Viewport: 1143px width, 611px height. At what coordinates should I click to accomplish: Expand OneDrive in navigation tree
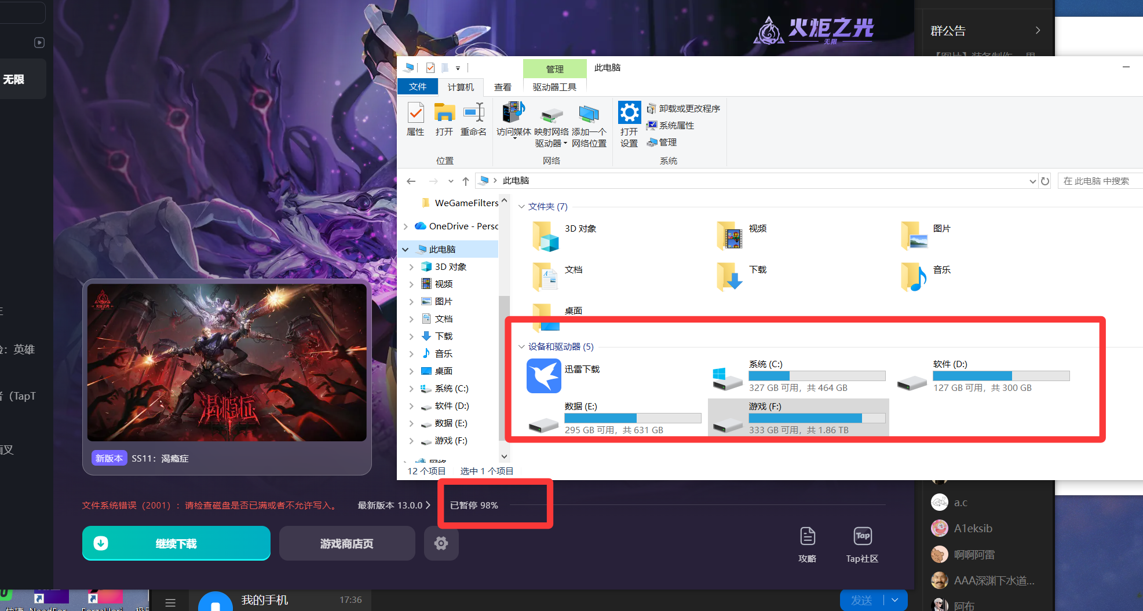406,226
